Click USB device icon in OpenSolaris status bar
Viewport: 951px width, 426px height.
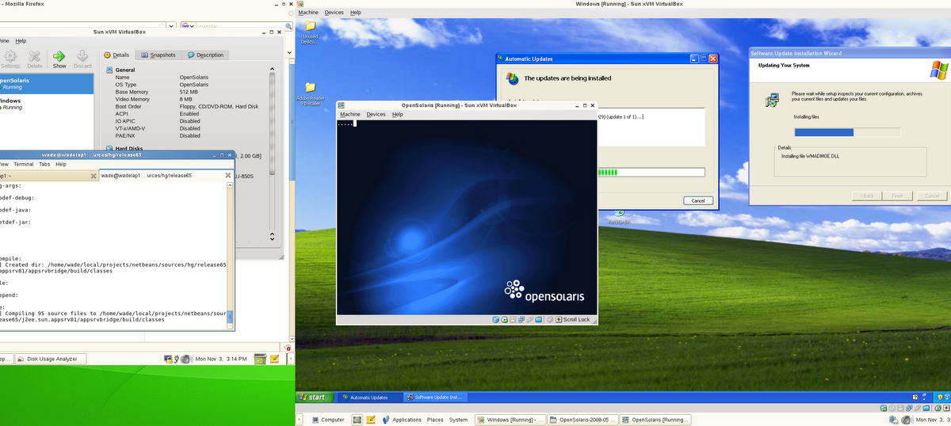530,319
